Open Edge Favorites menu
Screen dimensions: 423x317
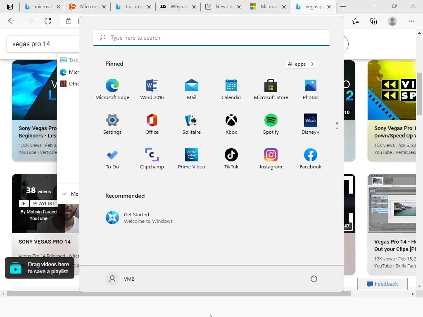[355, 21]
